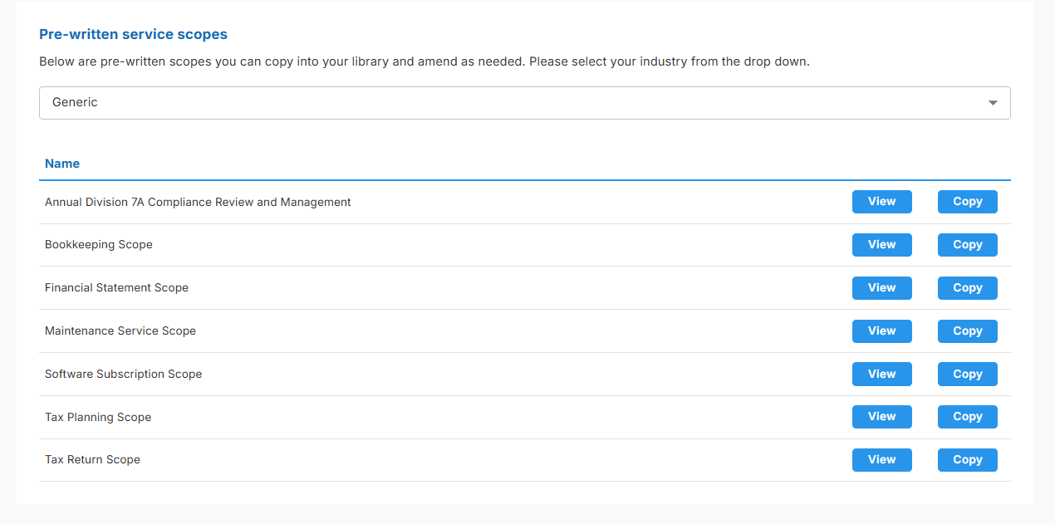The height and width of the screenshot is (524, 1055).
Task: Select the Maintenance Service Scope row text
Action: point(120,331)
